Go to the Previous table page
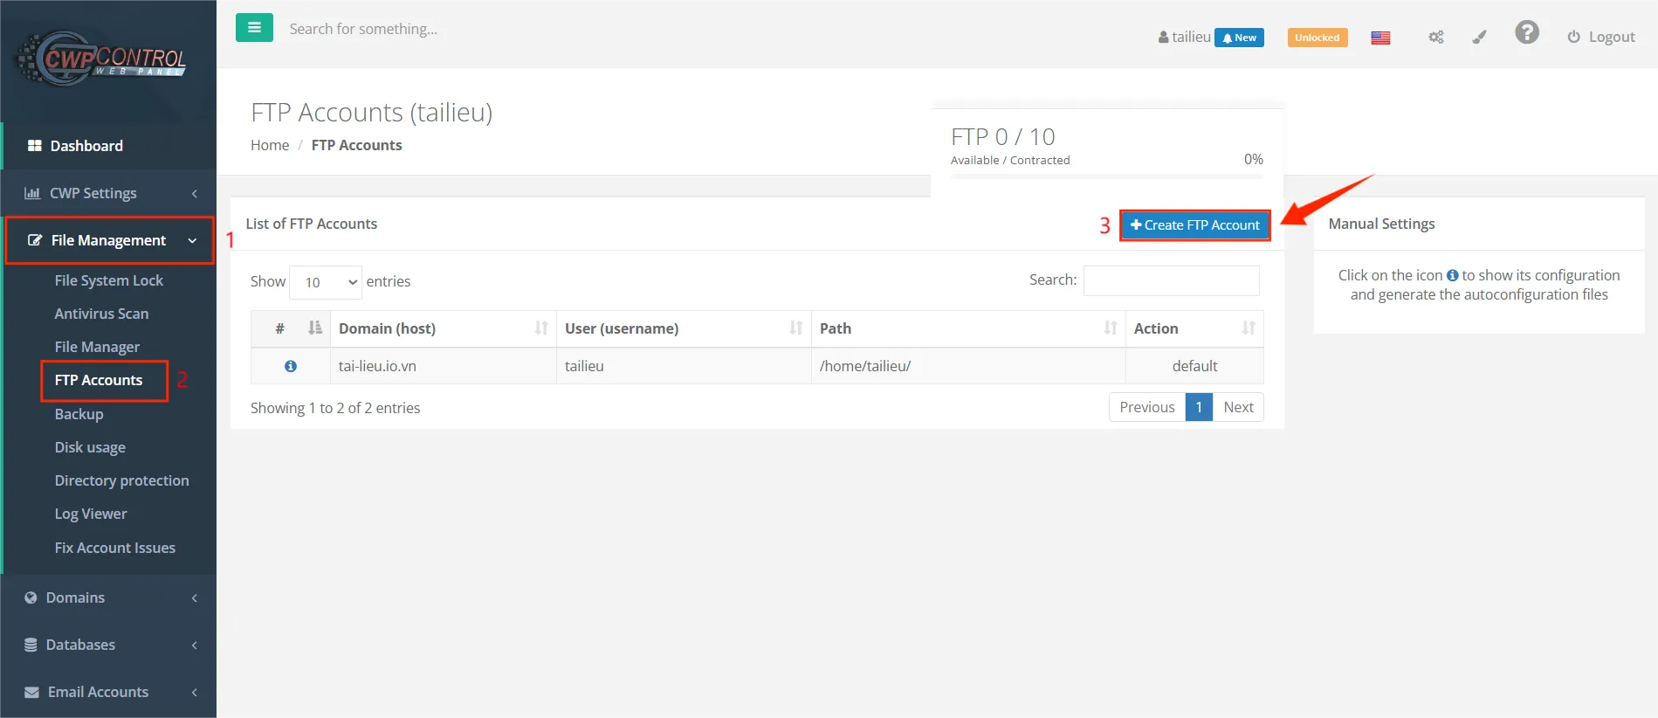The width and height of the screenshot is (1658, 718). click(1147, 407)
